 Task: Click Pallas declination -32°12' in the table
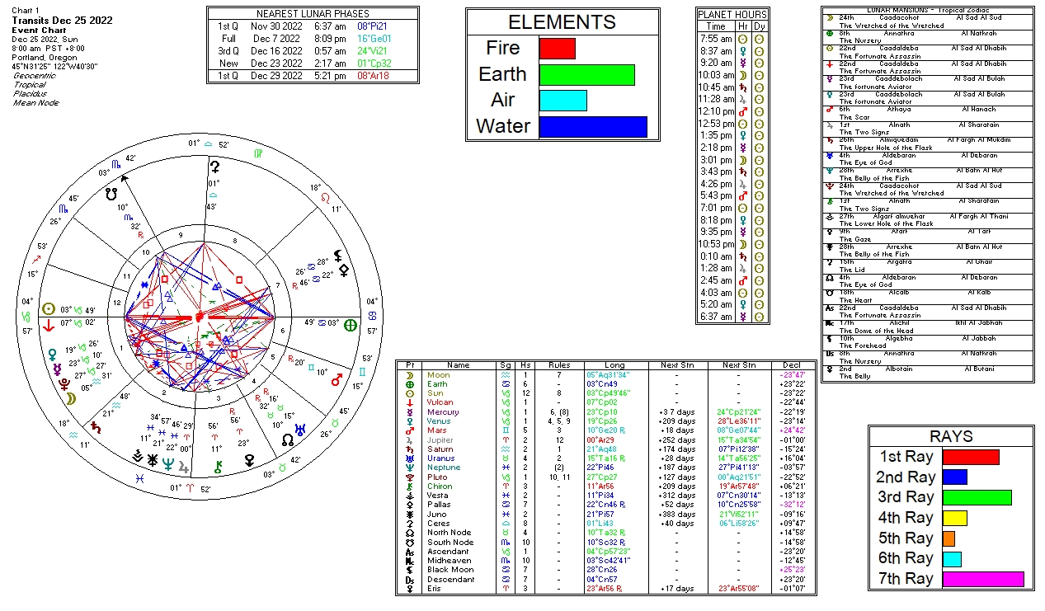click(x=792, y=504)
